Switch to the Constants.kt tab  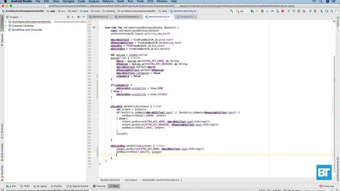pos(186,16)
